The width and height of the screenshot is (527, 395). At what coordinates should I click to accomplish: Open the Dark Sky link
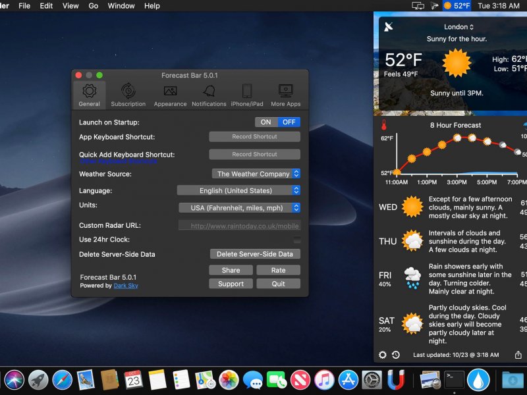tap(126, 286)
